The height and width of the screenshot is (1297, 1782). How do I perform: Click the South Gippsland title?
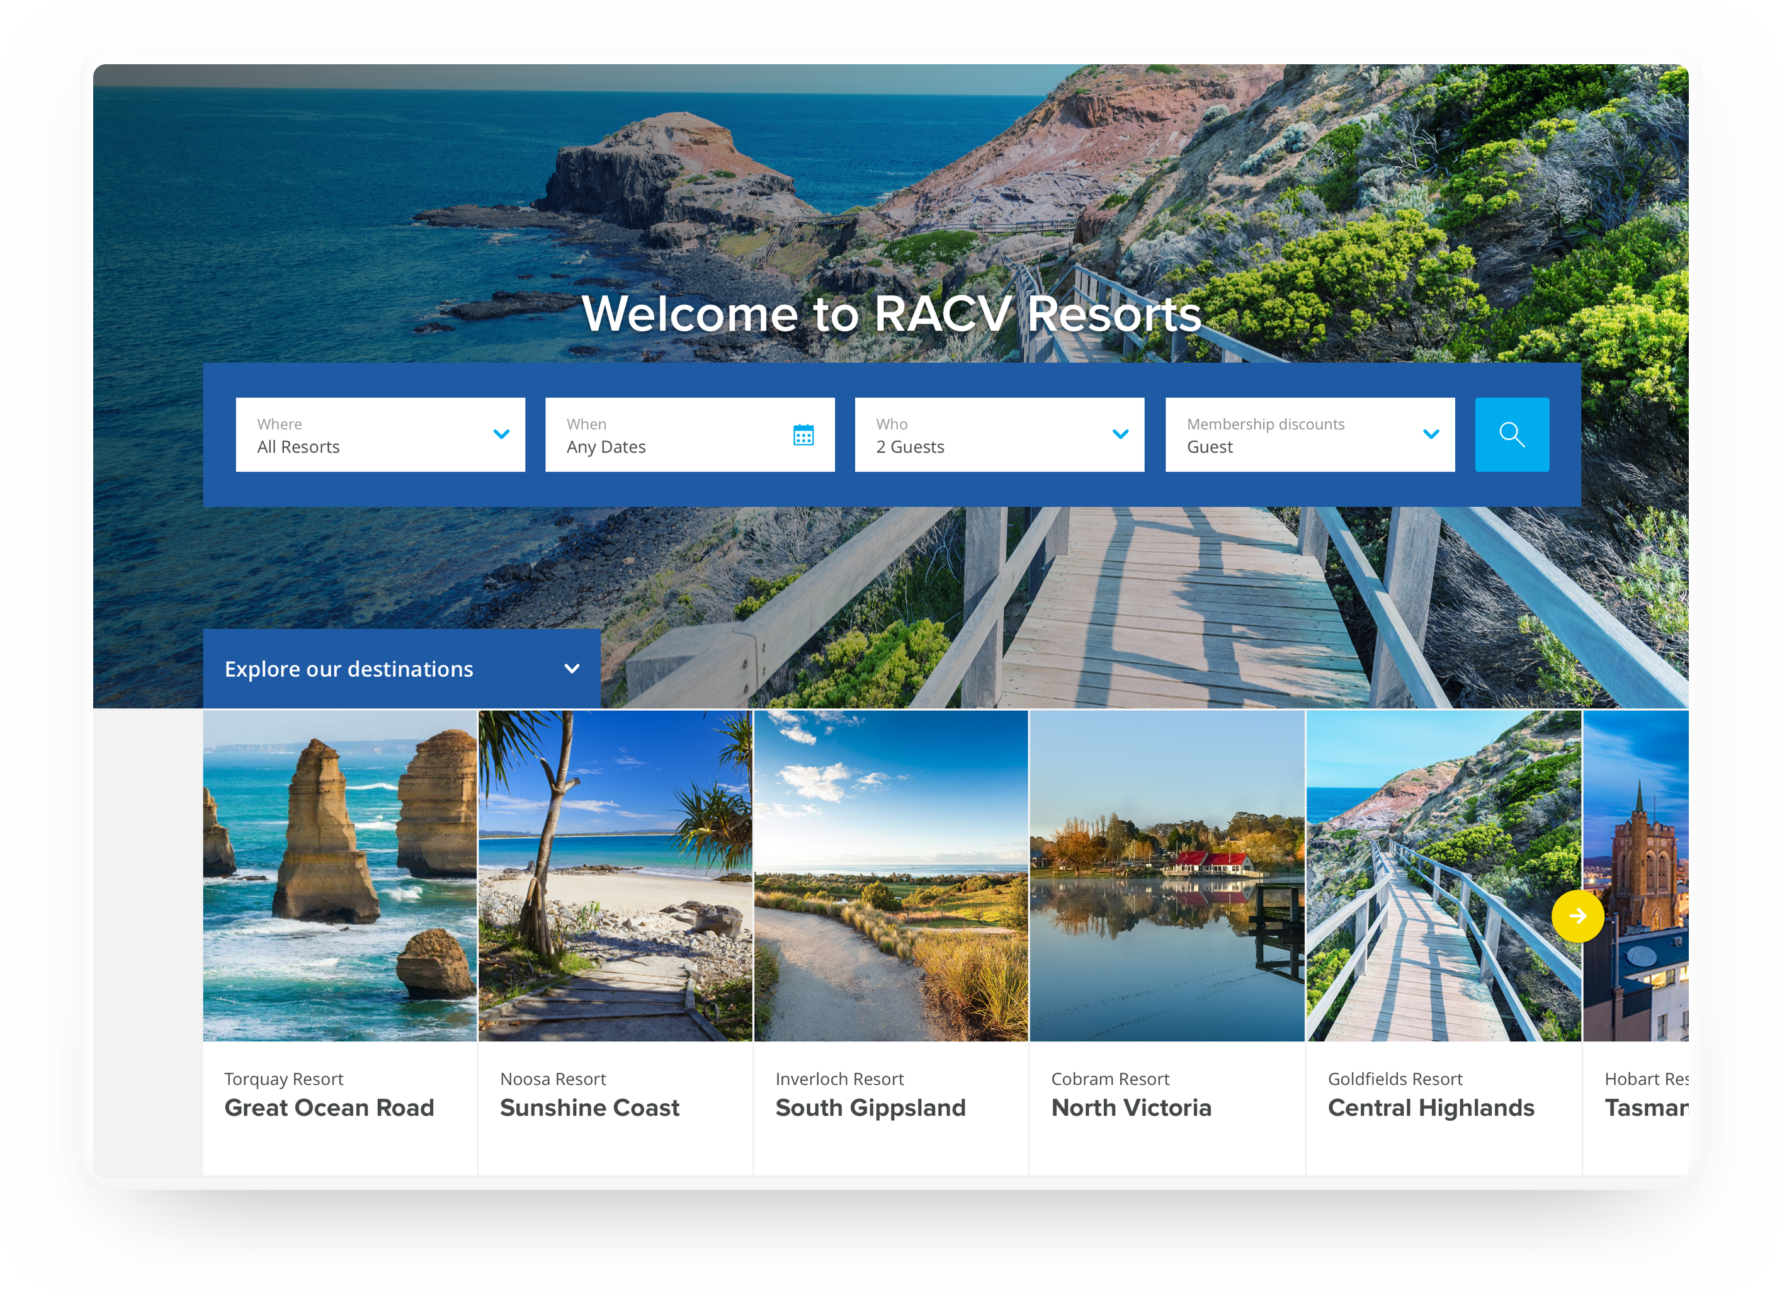tap(871, 1107)
